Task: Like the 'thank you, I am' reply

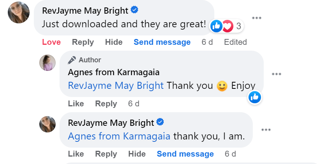Action: [76, 154]
